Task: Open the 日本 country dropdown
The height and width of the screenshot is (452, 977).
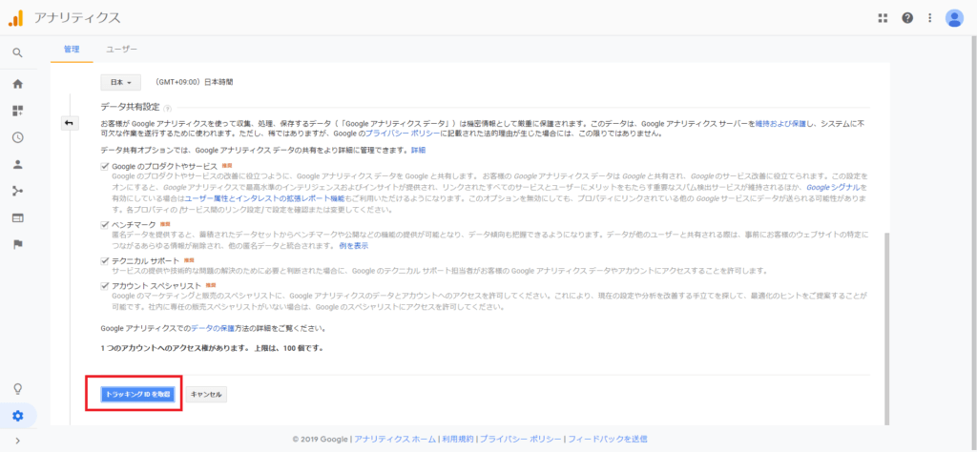Action: click(120, 82)
